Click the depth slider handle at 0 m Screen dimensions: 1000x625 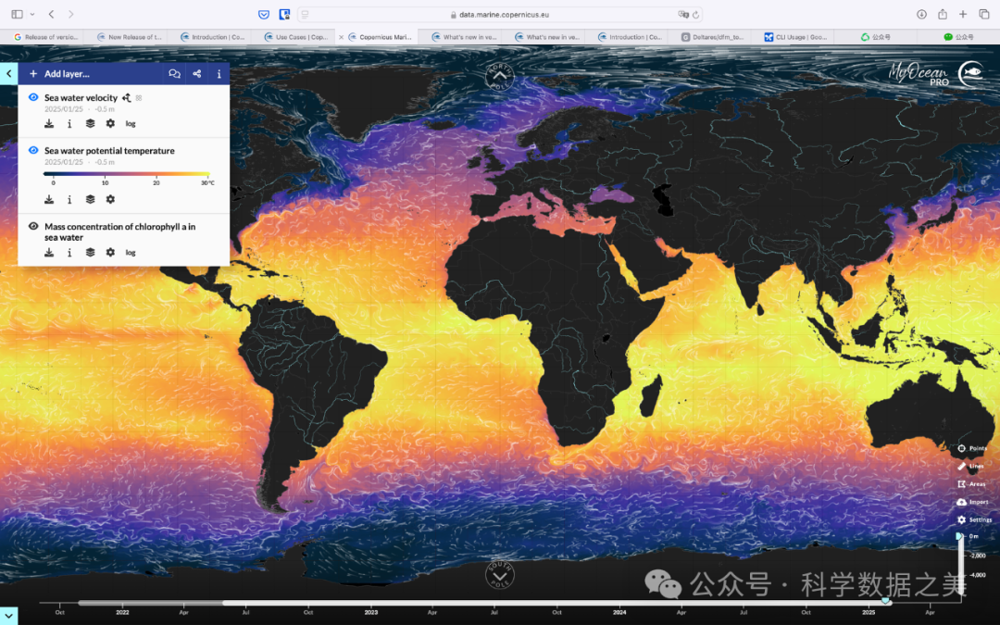point(959,537)
